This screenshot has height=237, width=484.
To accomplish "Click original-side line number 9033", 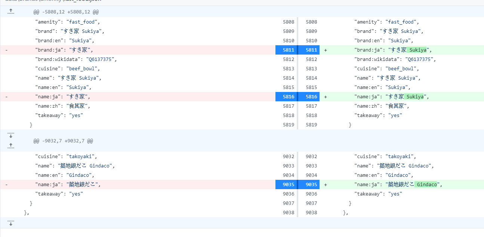I will 289,166.
